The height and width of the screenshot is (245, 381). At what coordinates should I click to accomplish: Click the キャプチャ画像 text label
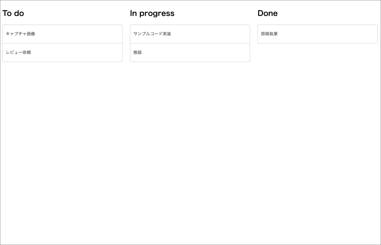click(21, 34)
